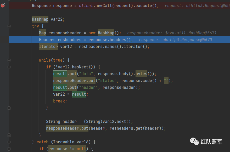Collapse the if (response != null) block
The image size is (230, 152).
9,149
